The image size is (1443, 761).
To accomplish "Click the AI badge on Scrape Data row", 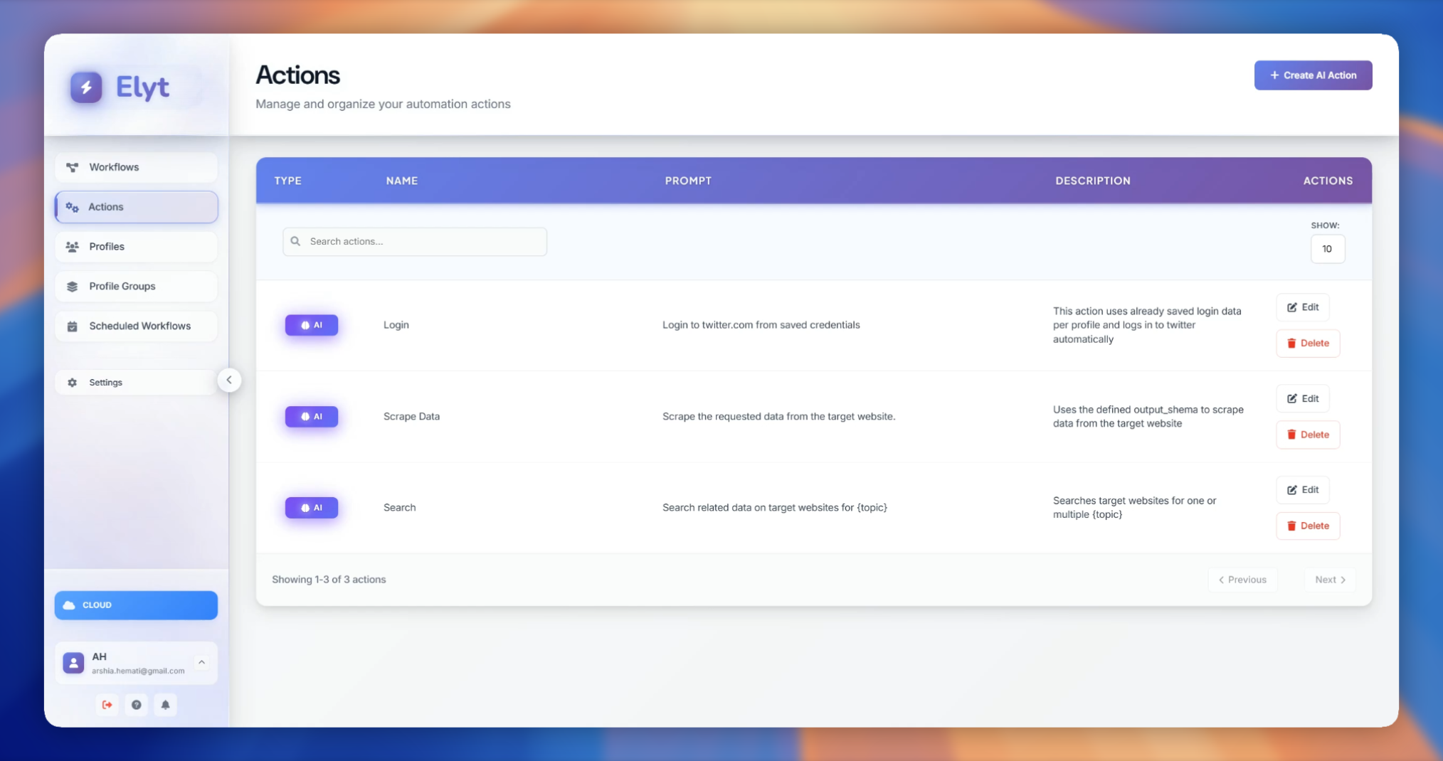I will click(x=312, y=417).
